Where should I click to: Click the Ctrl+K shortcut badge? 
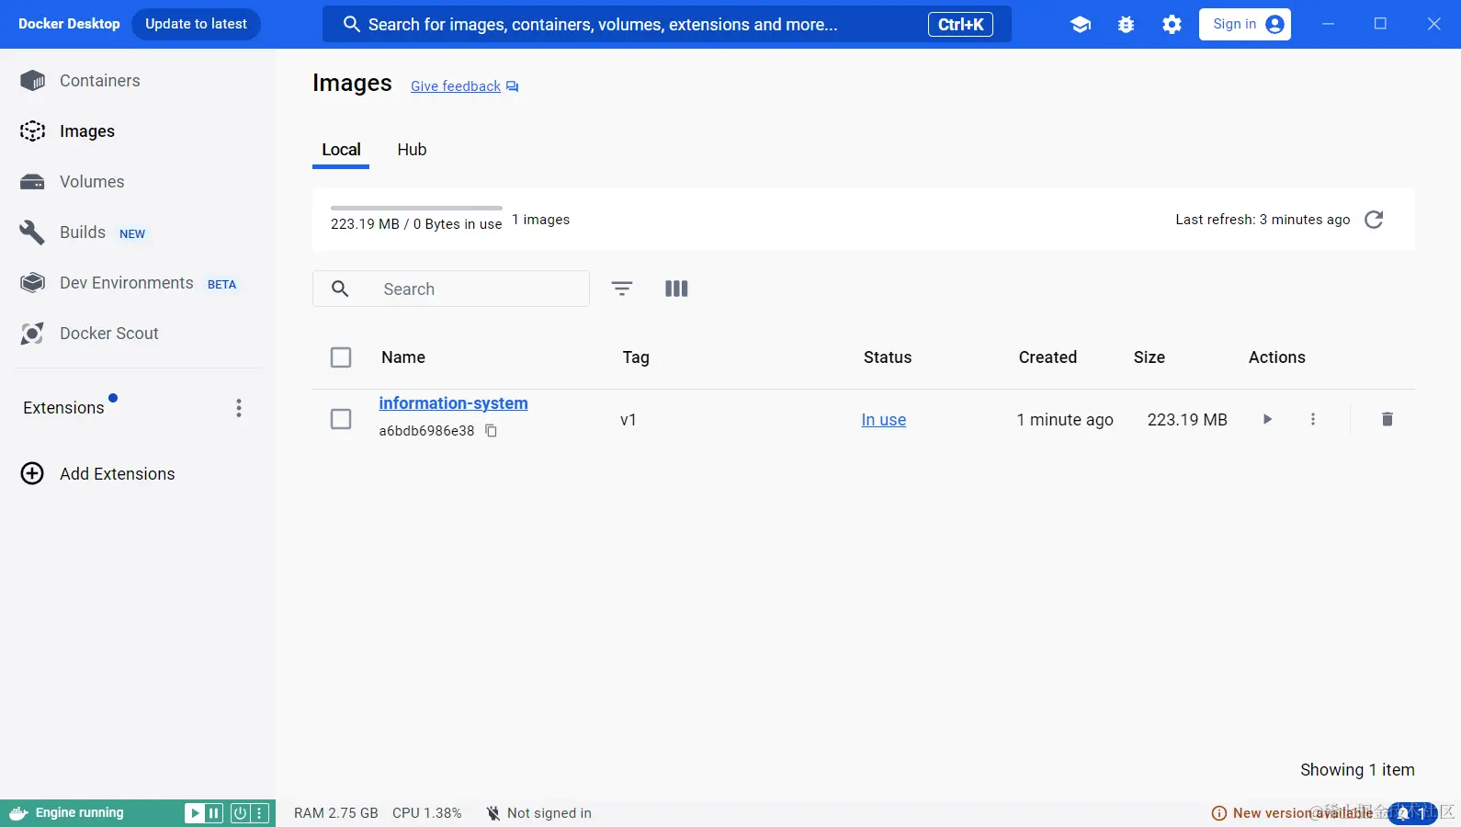pos(960,25)
